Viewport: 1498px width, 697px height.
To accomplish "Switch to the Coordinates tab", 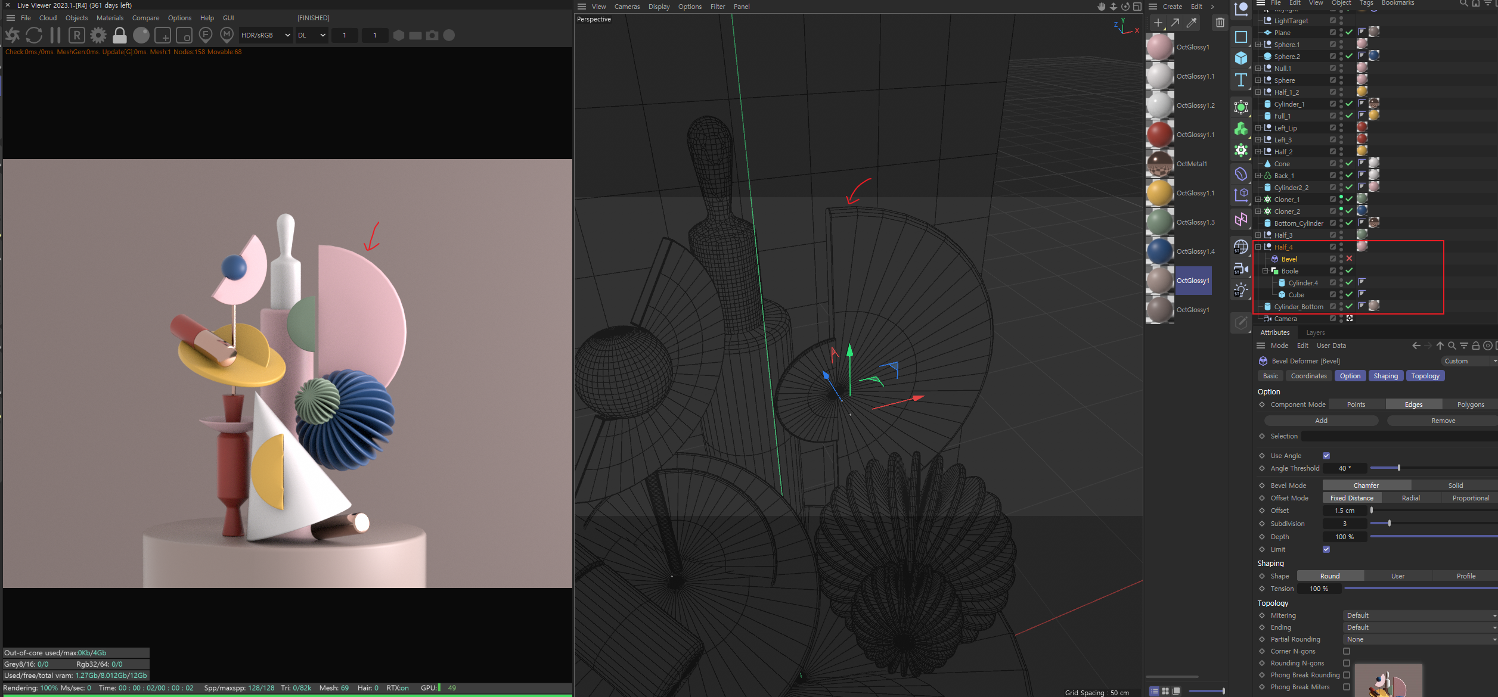I will 1308,376.
